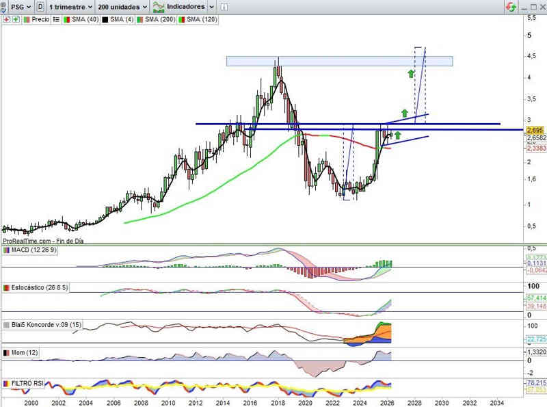Image resolution: width=547 pixels, height=407 pixels.
Task: Open the 1 trimestre timeframe dropdown
Action: click(x=71, y=7)
